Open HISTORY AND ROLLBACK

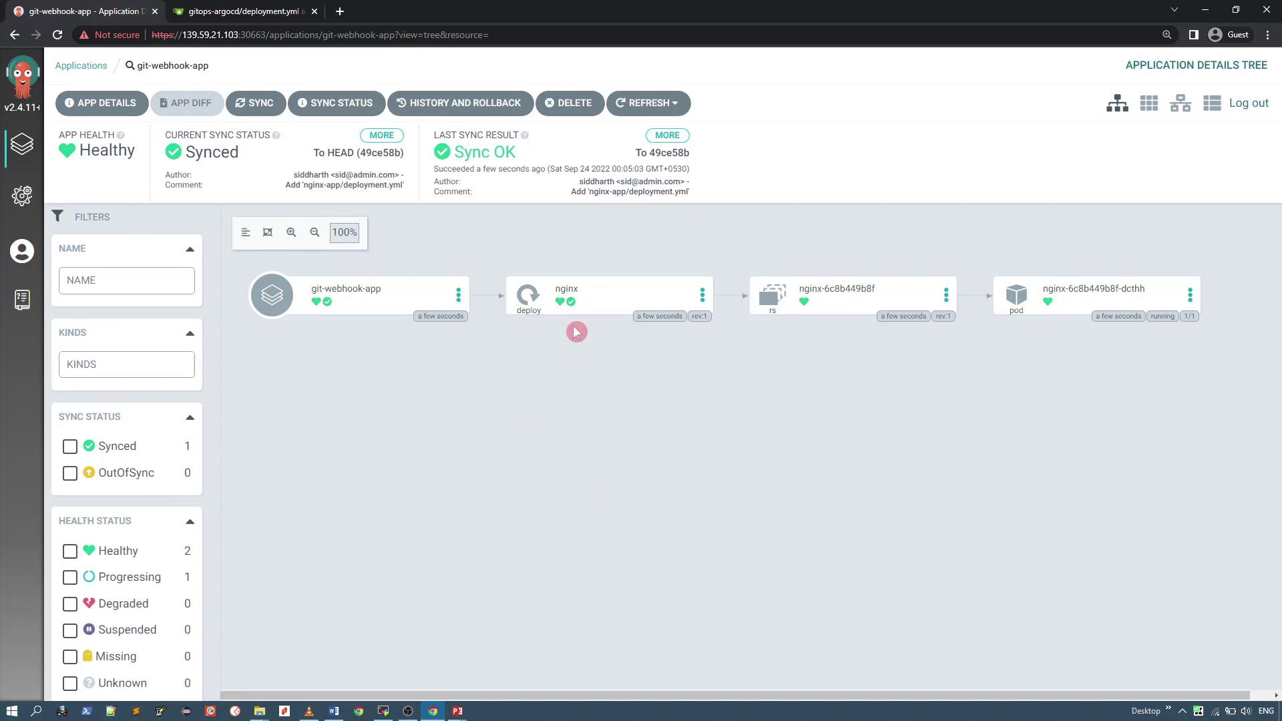point(459,103)
